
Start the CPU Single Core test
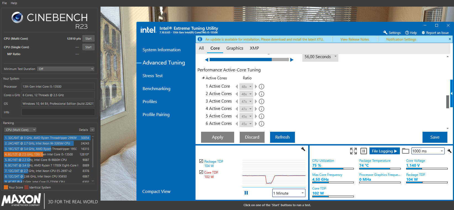pyautogui.click(x=88, y=47)
